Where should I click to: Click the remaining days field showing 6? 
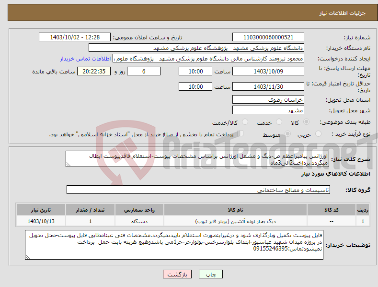tap(144, 71)
